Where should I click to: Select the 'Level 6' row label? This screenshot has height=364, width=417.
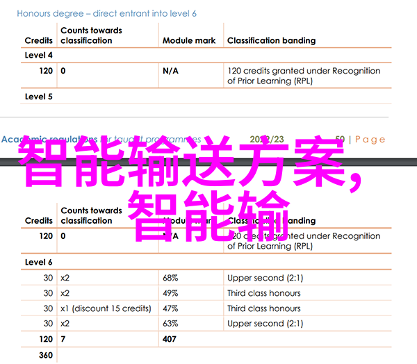(x=38, y=262)
